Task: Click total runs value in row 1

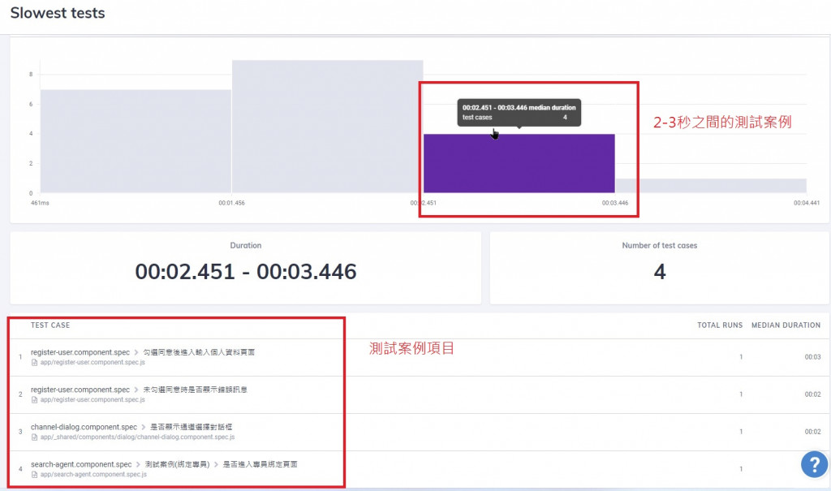Action: pyautogui.click(x=741, y=357)
